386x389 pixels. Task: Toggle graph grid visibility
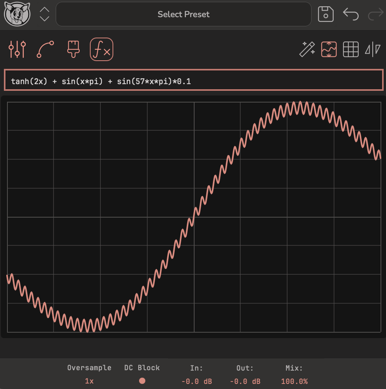(x=351, y=49)
